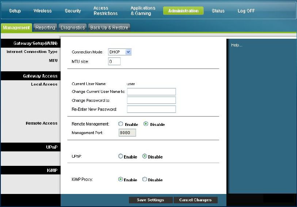Viewport: 297px width, 207px height.
Task: Open Access Restrictions menu
Action: pos(105,11)
